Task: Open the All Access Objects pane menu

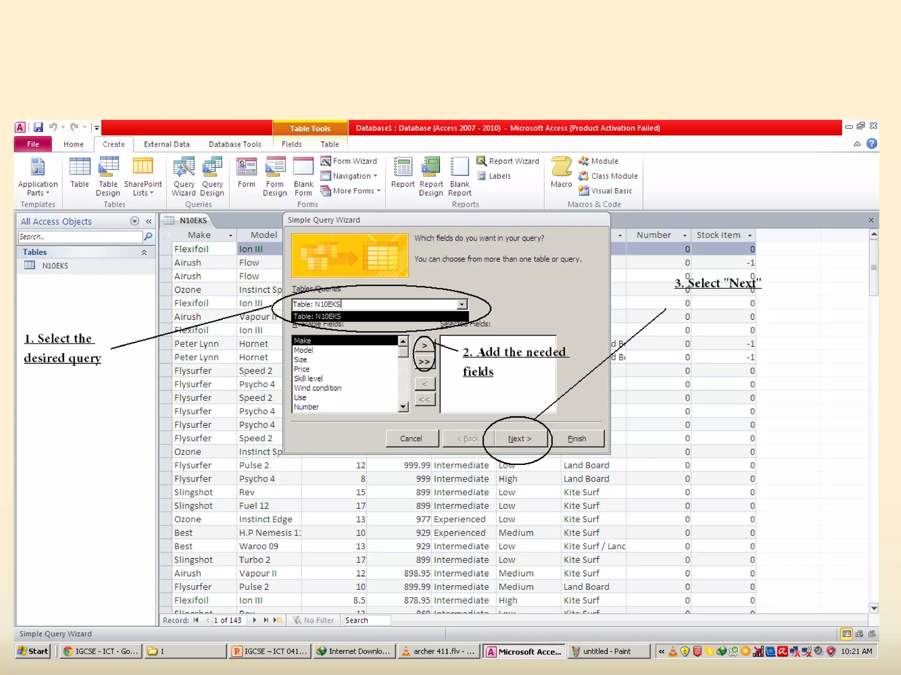Action: [135, 221]
